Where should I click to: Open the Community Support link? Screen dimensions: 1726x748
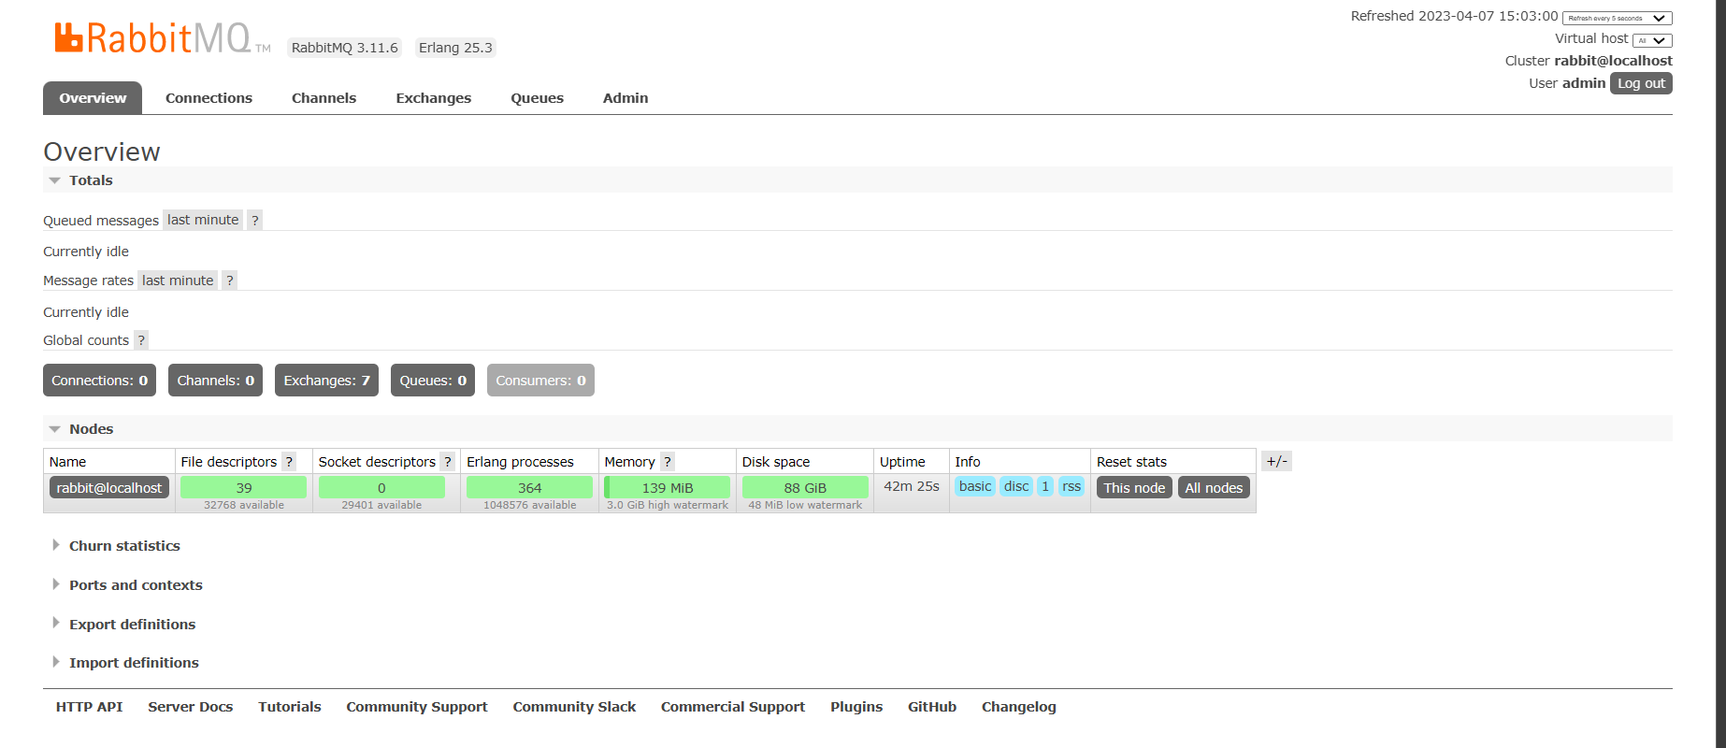click(417, 707)
